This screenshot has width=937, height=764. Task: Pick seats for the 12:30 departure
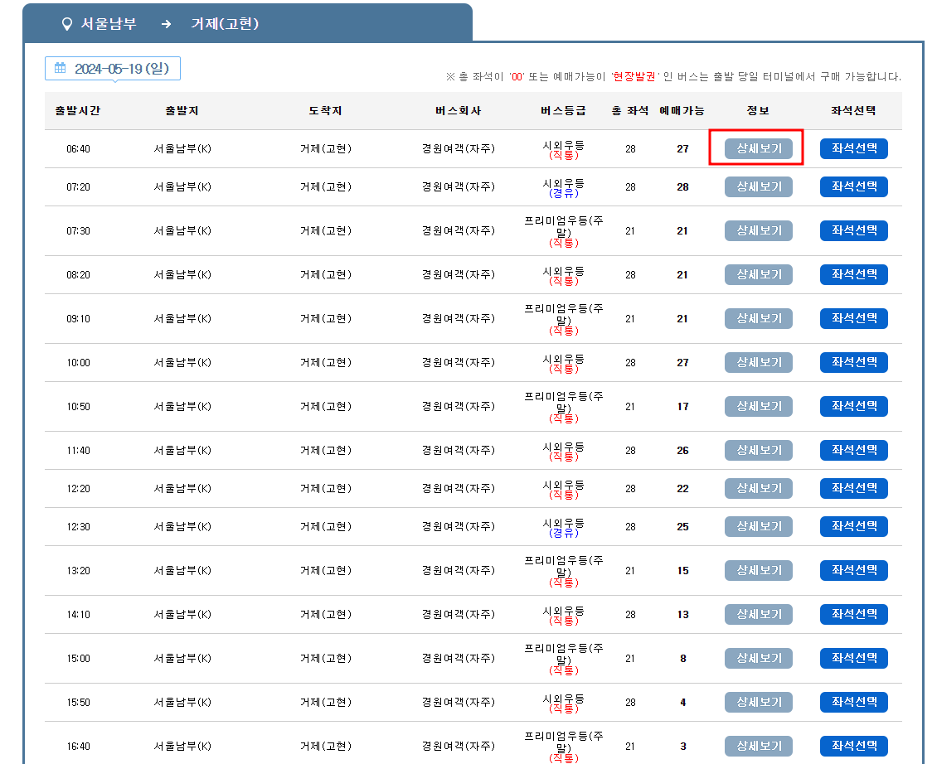pyautogui.click(x=854, y=526)
